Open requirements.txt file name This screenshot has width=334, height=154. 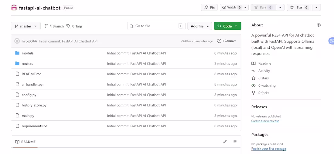[x=35, y=126]
